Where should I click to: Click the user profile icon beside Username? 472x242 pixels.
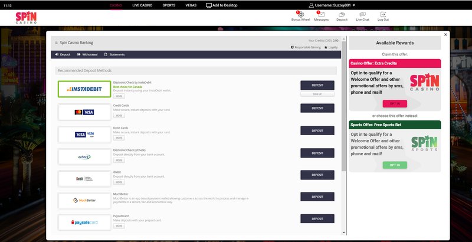312,5
